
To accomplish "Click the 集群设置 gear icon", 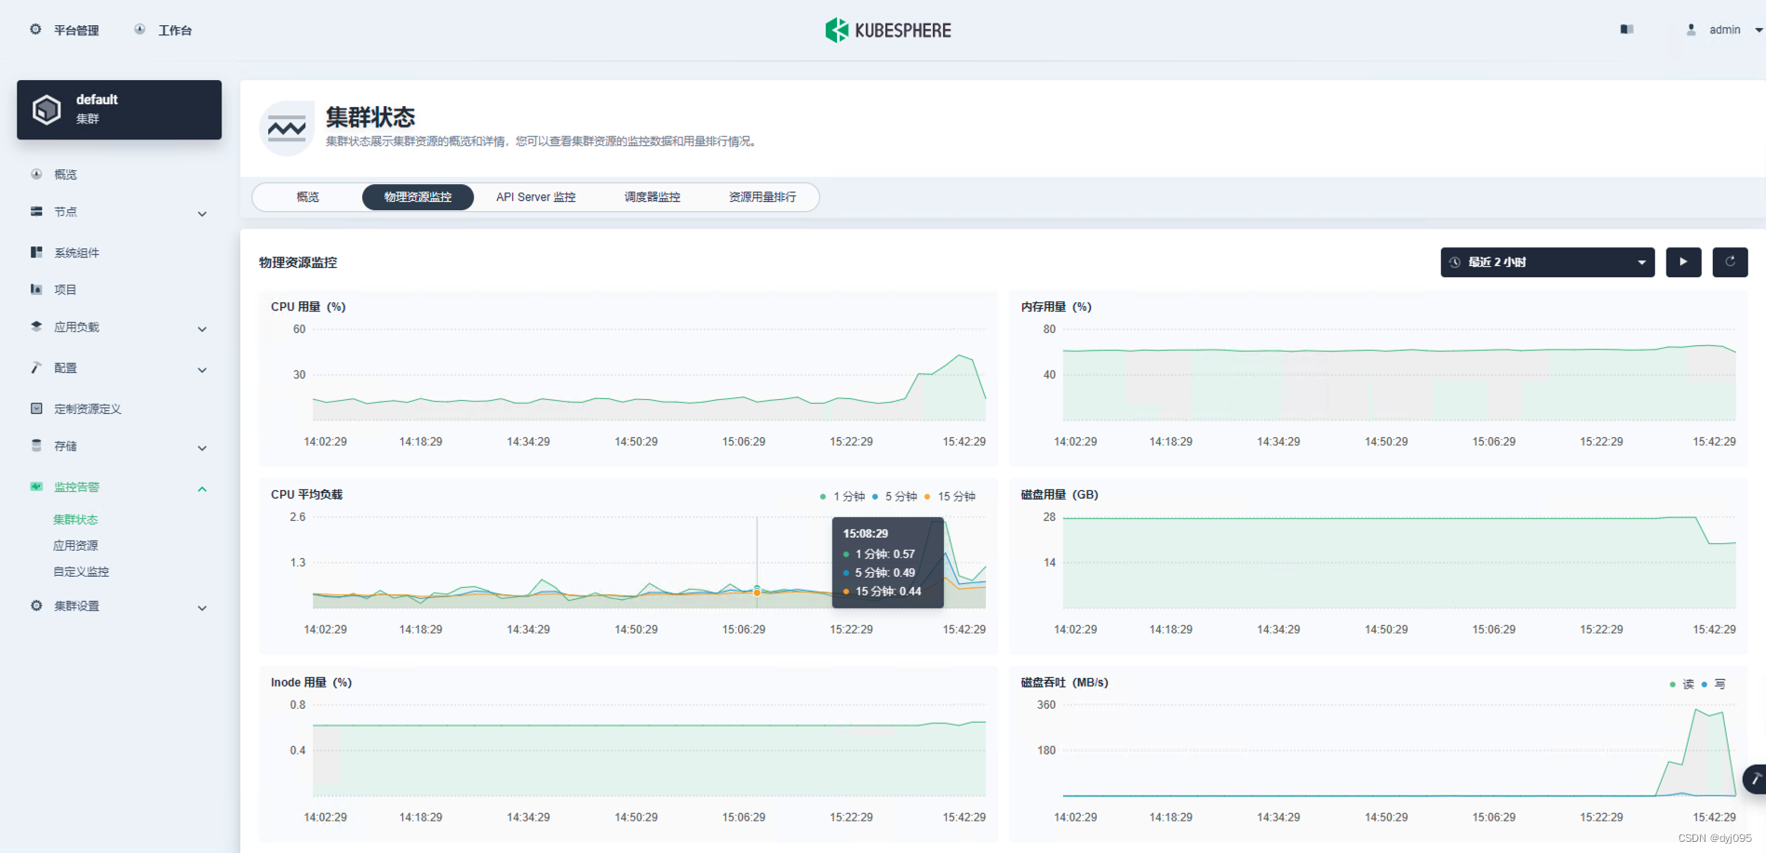I will 36,606.
